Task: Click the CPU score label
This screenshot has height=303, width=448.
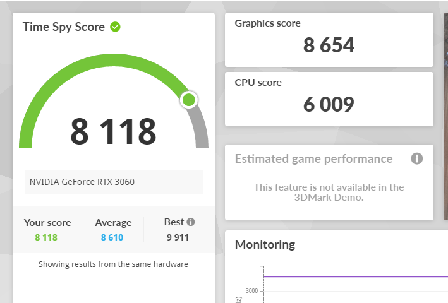Action: 258,83
